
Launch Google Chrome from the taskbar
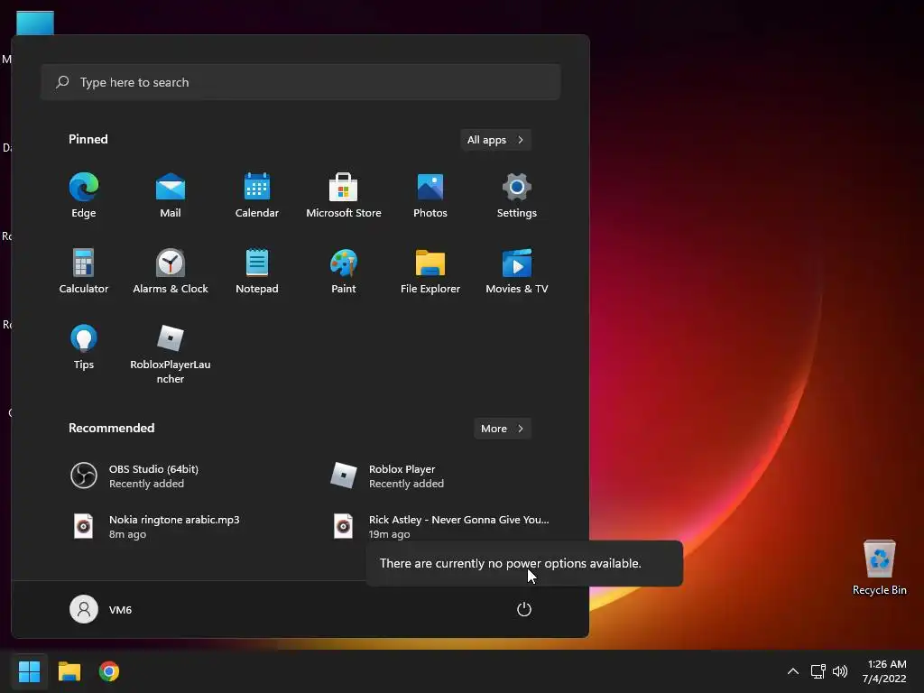point(109,671)
